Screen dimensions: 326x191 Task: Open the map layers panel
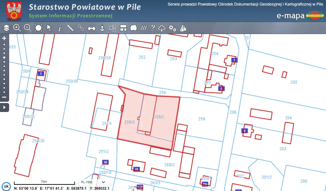[x=6, y=28]
